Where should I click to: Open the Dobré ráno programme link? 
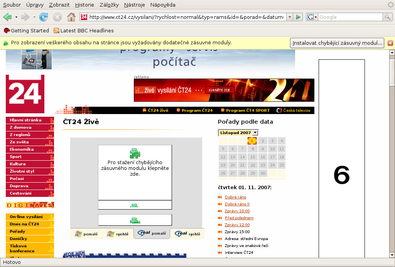click(x=235, y=197)
